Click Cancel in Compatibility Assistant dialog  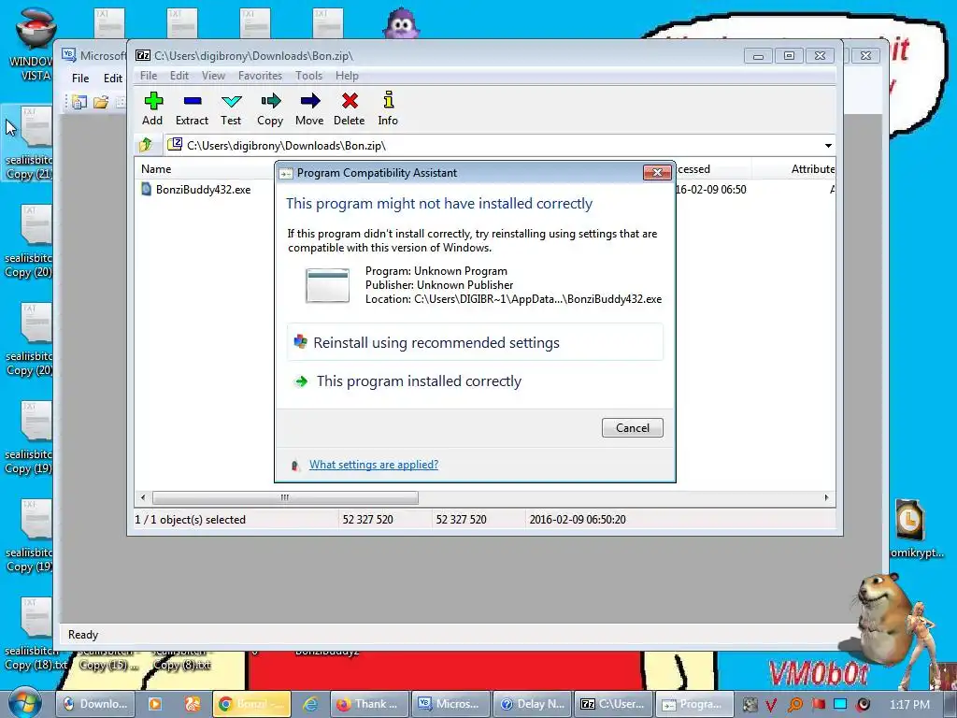click(633, 428)
